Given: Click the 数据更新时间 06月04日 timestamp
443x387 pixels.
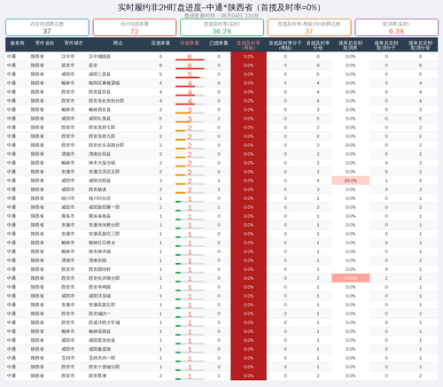Looking at the screenshot, I should tap(221, 15).
